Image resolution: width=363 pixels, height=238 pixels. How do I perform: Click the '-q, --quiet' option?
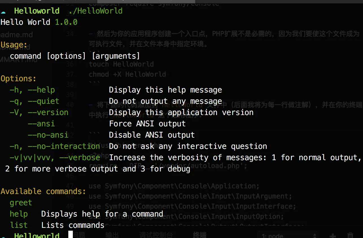click(34, 101)
